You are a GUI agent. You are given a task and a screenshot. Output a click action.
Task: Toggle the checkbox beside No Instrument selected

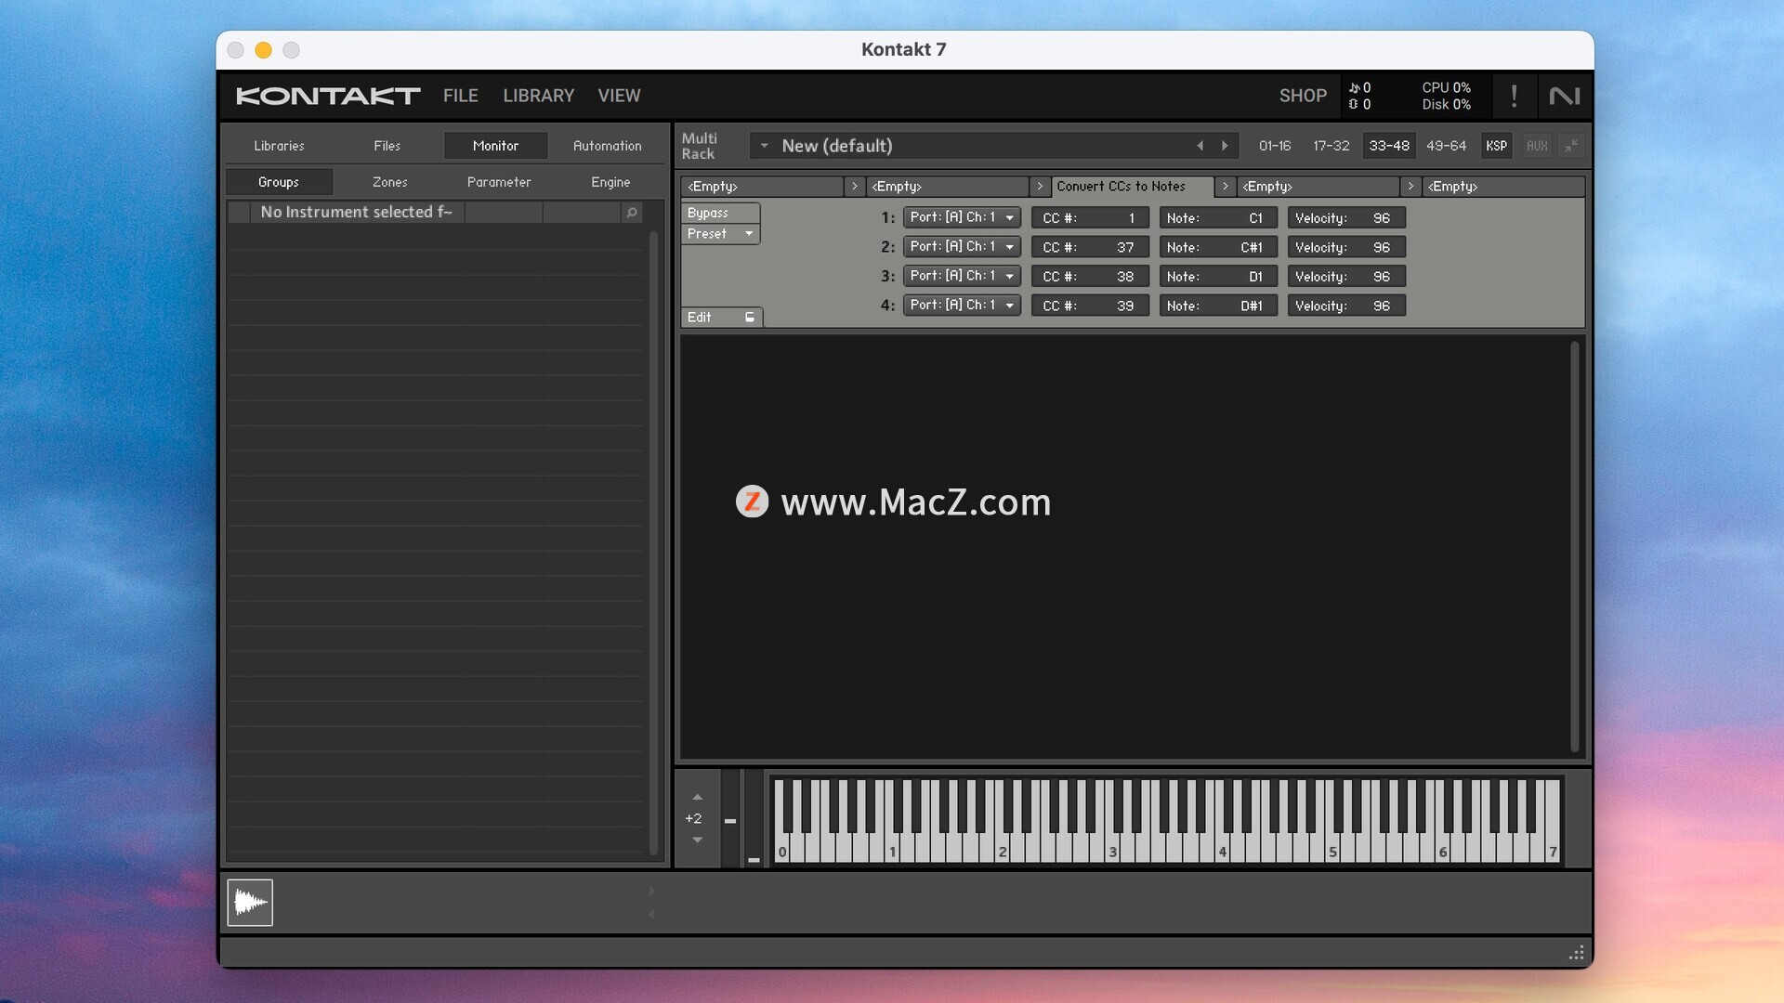pyautogui.click(x=239, y=213)
